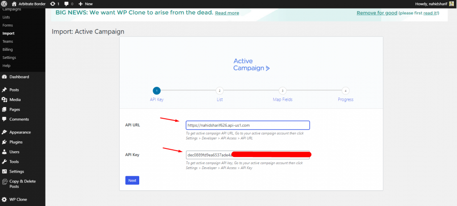
Task: Click Remove for good link
Action: (x=377, y=13)
